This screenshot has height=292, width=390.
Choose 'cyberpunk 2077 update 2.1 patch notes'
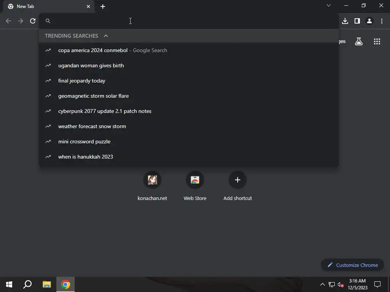tap(189, 111)
